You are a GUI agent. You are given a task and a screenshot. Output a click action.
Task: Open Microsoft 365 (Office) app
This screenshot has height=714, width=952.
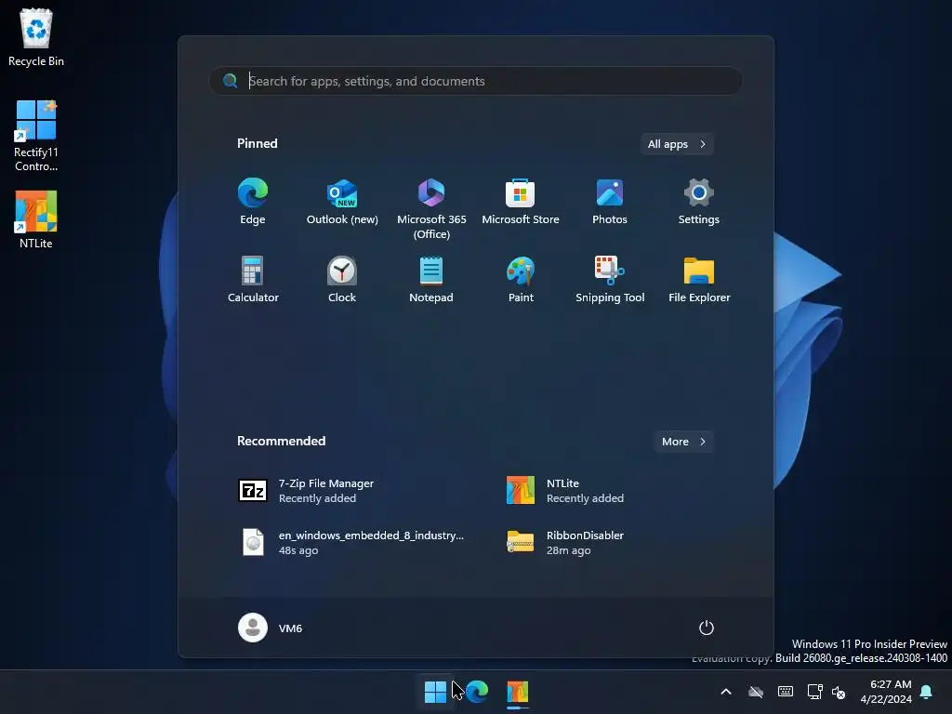click(x=431, y=208)
